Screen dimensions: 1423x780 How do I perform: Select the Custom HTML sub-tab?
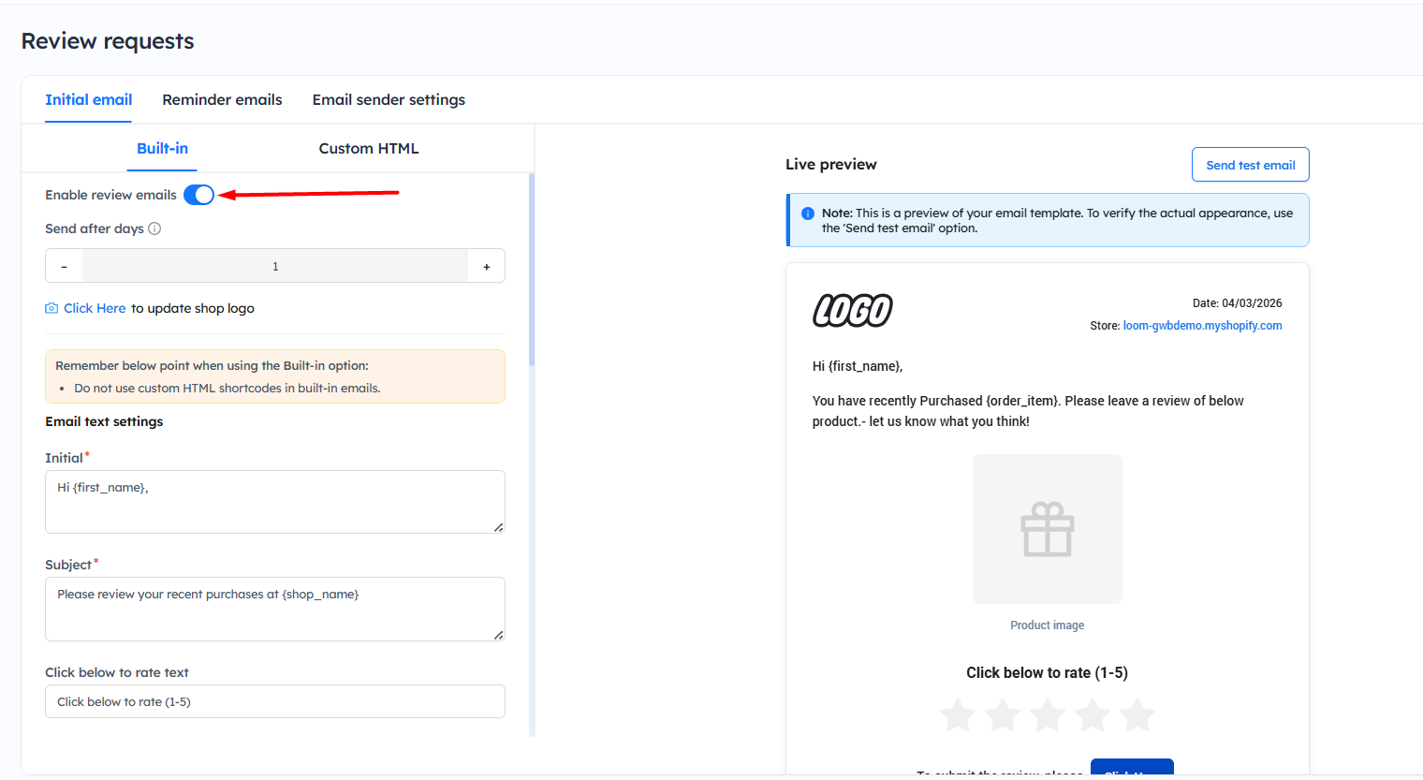368,148
